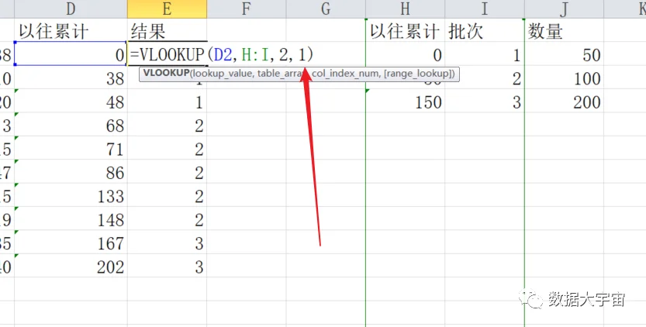Image resolution: width=646 pixels, height=327 pixels.
Task: Select the cell containing 38 in column D
Action: point(71,77)
